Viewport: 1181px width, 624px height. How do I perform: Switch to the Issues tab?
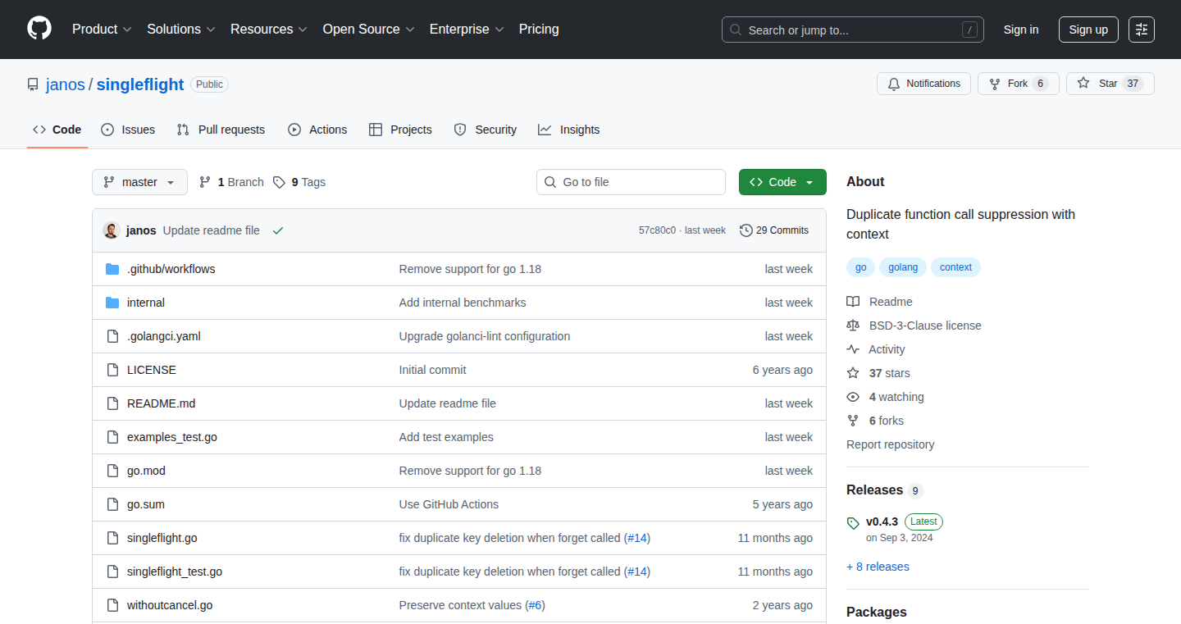[128, 130]
